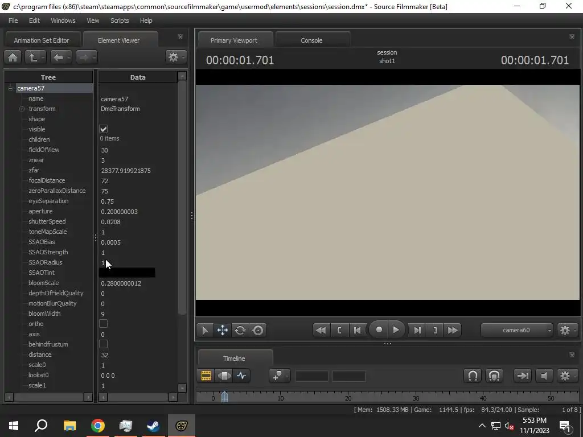Screen dimensions: 583x437
Task: Toggle the visible checkbox
Action: 104,129
